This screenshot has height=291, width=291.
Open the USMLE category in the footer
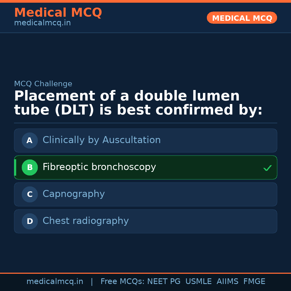click(x=199, y=281)
